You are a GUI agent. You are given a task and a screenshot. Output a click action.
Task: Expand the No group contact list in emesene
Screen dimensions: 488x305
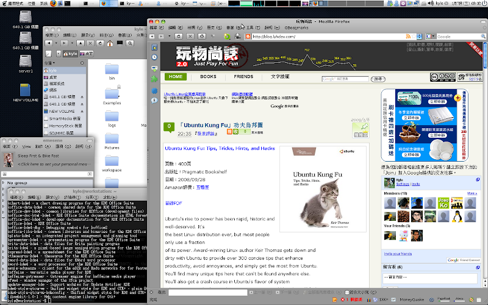tap(4, 182)
